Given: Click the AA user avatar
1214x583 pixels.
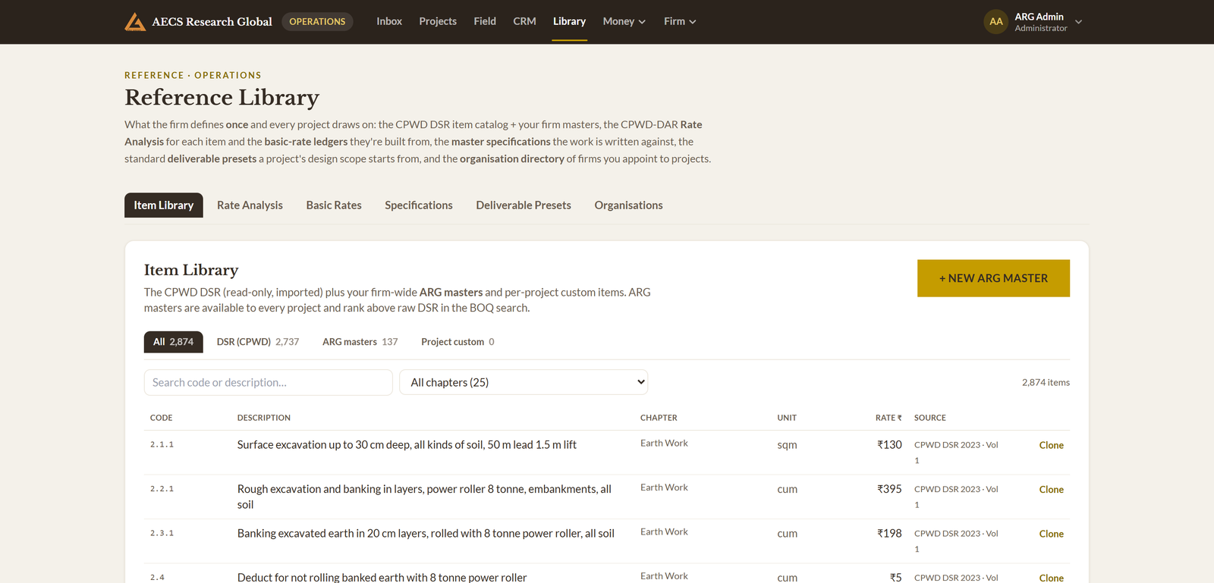Looking at the screenshot, I should [995, 21].
